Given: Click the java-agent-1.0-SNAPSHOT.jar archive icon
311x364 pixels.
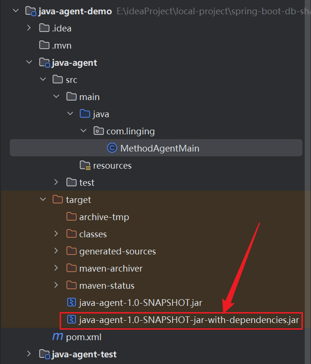Looking at the screenshot, I should coord(72,303).
